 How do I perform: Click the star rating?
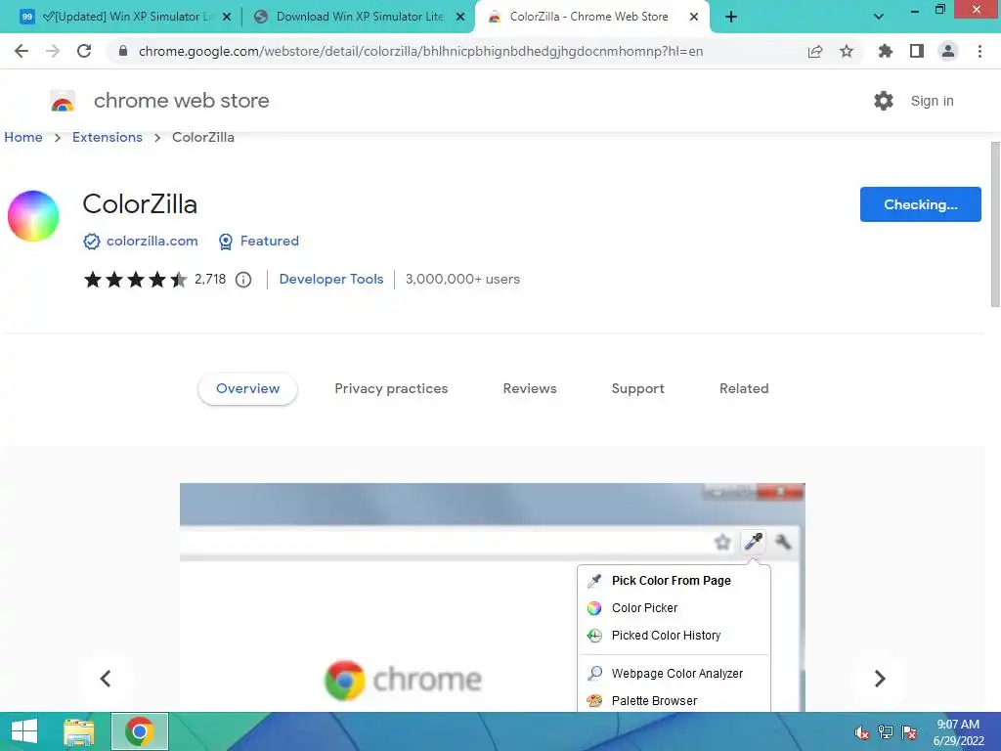135,279
